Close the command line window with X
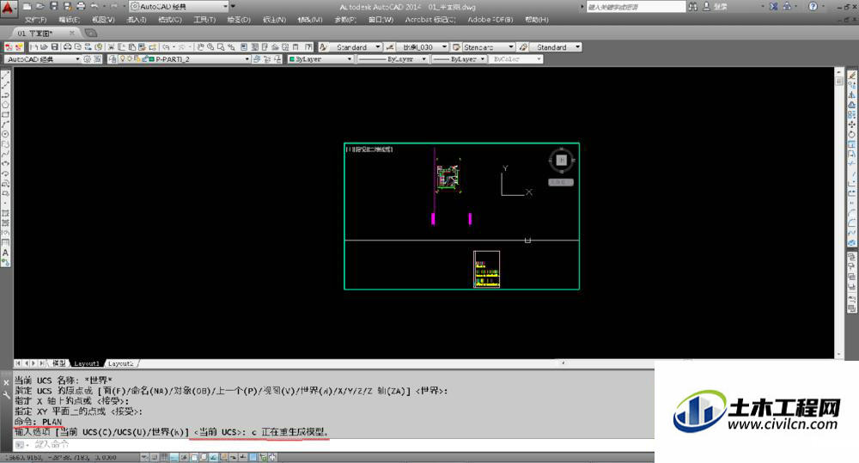 pyautogui.click(x=6, y=382)
